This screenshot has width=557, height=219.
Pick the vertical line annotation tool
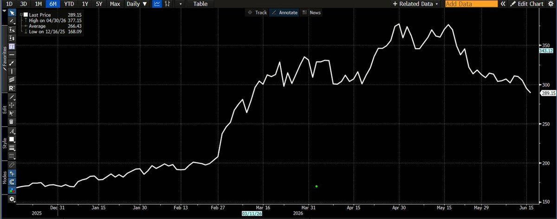[x=12, y=71]
